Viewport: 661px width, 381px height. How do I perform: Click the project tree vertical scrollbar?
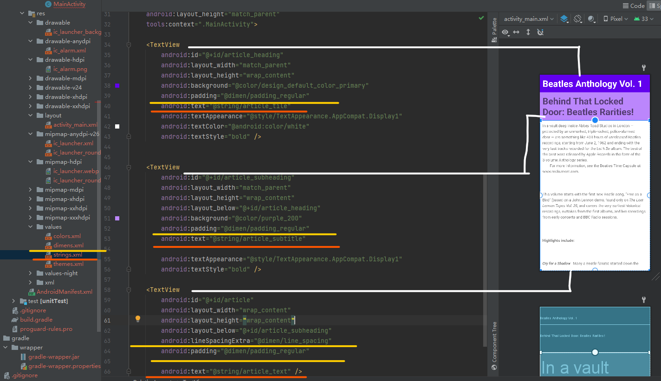pos(99,216)
